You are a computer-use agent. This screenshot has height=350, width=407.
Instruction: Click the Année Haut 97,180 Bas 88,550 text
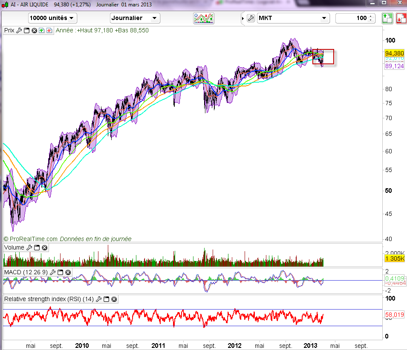point(102,30)
